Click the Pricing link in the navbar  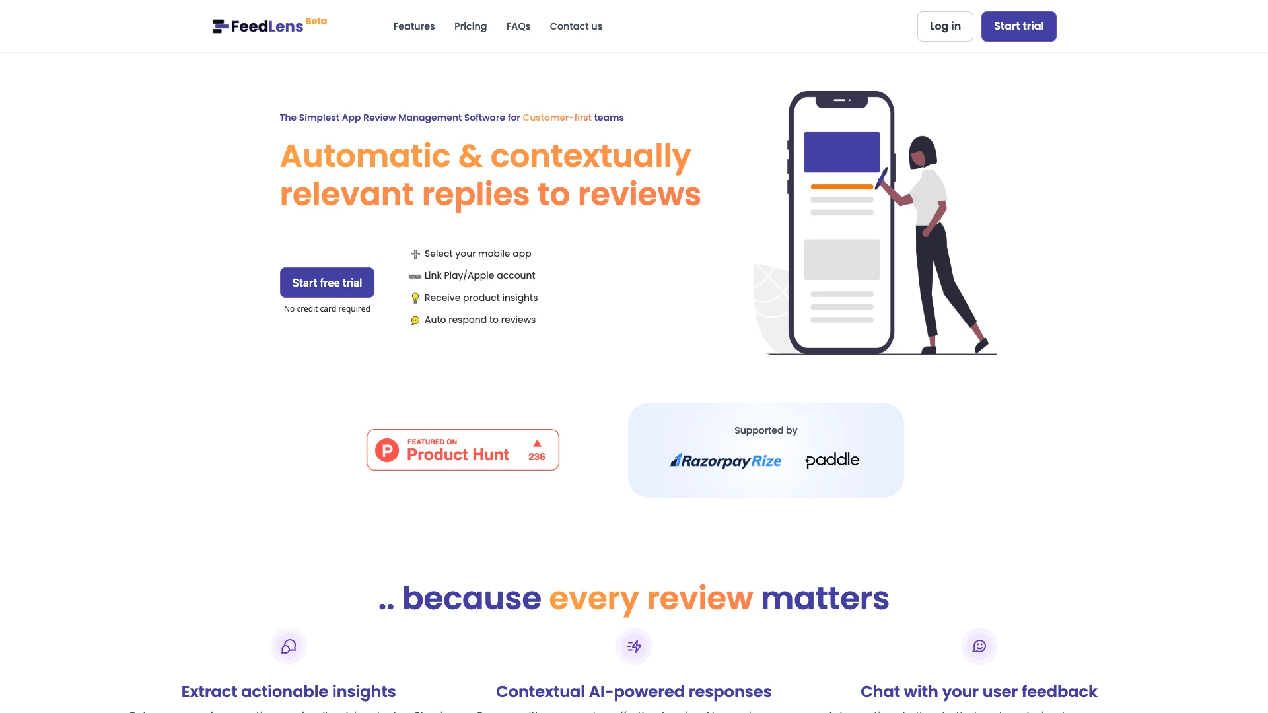point(470,26)
